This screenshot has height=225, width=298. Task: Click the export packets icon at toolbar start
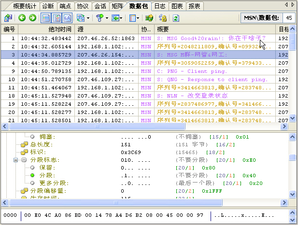[x=8, y=18]
